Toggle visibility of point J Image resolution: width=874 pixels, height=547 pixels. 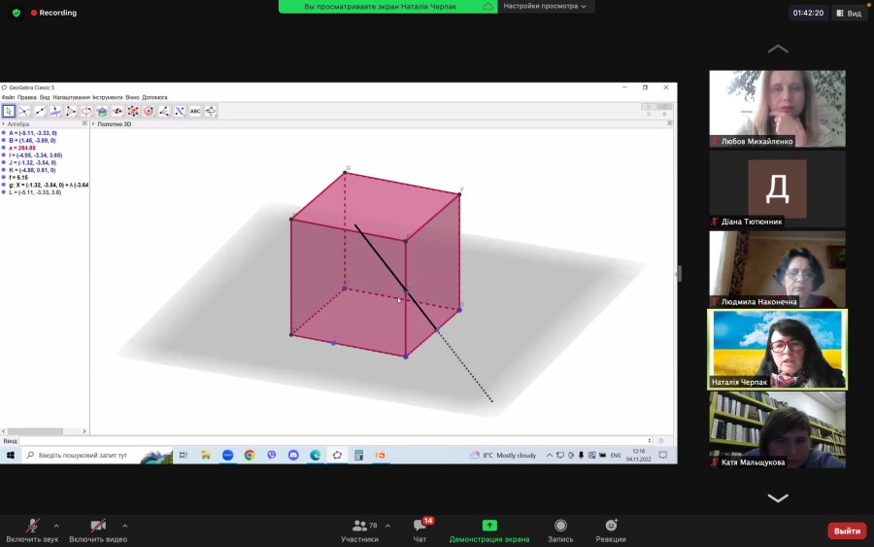tap(4, 163)
